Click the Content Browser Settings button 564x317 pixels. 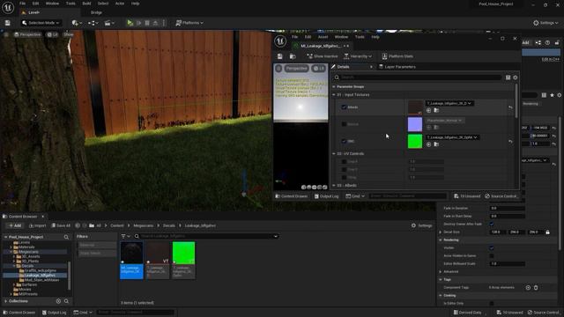click(x=421, y=225)
